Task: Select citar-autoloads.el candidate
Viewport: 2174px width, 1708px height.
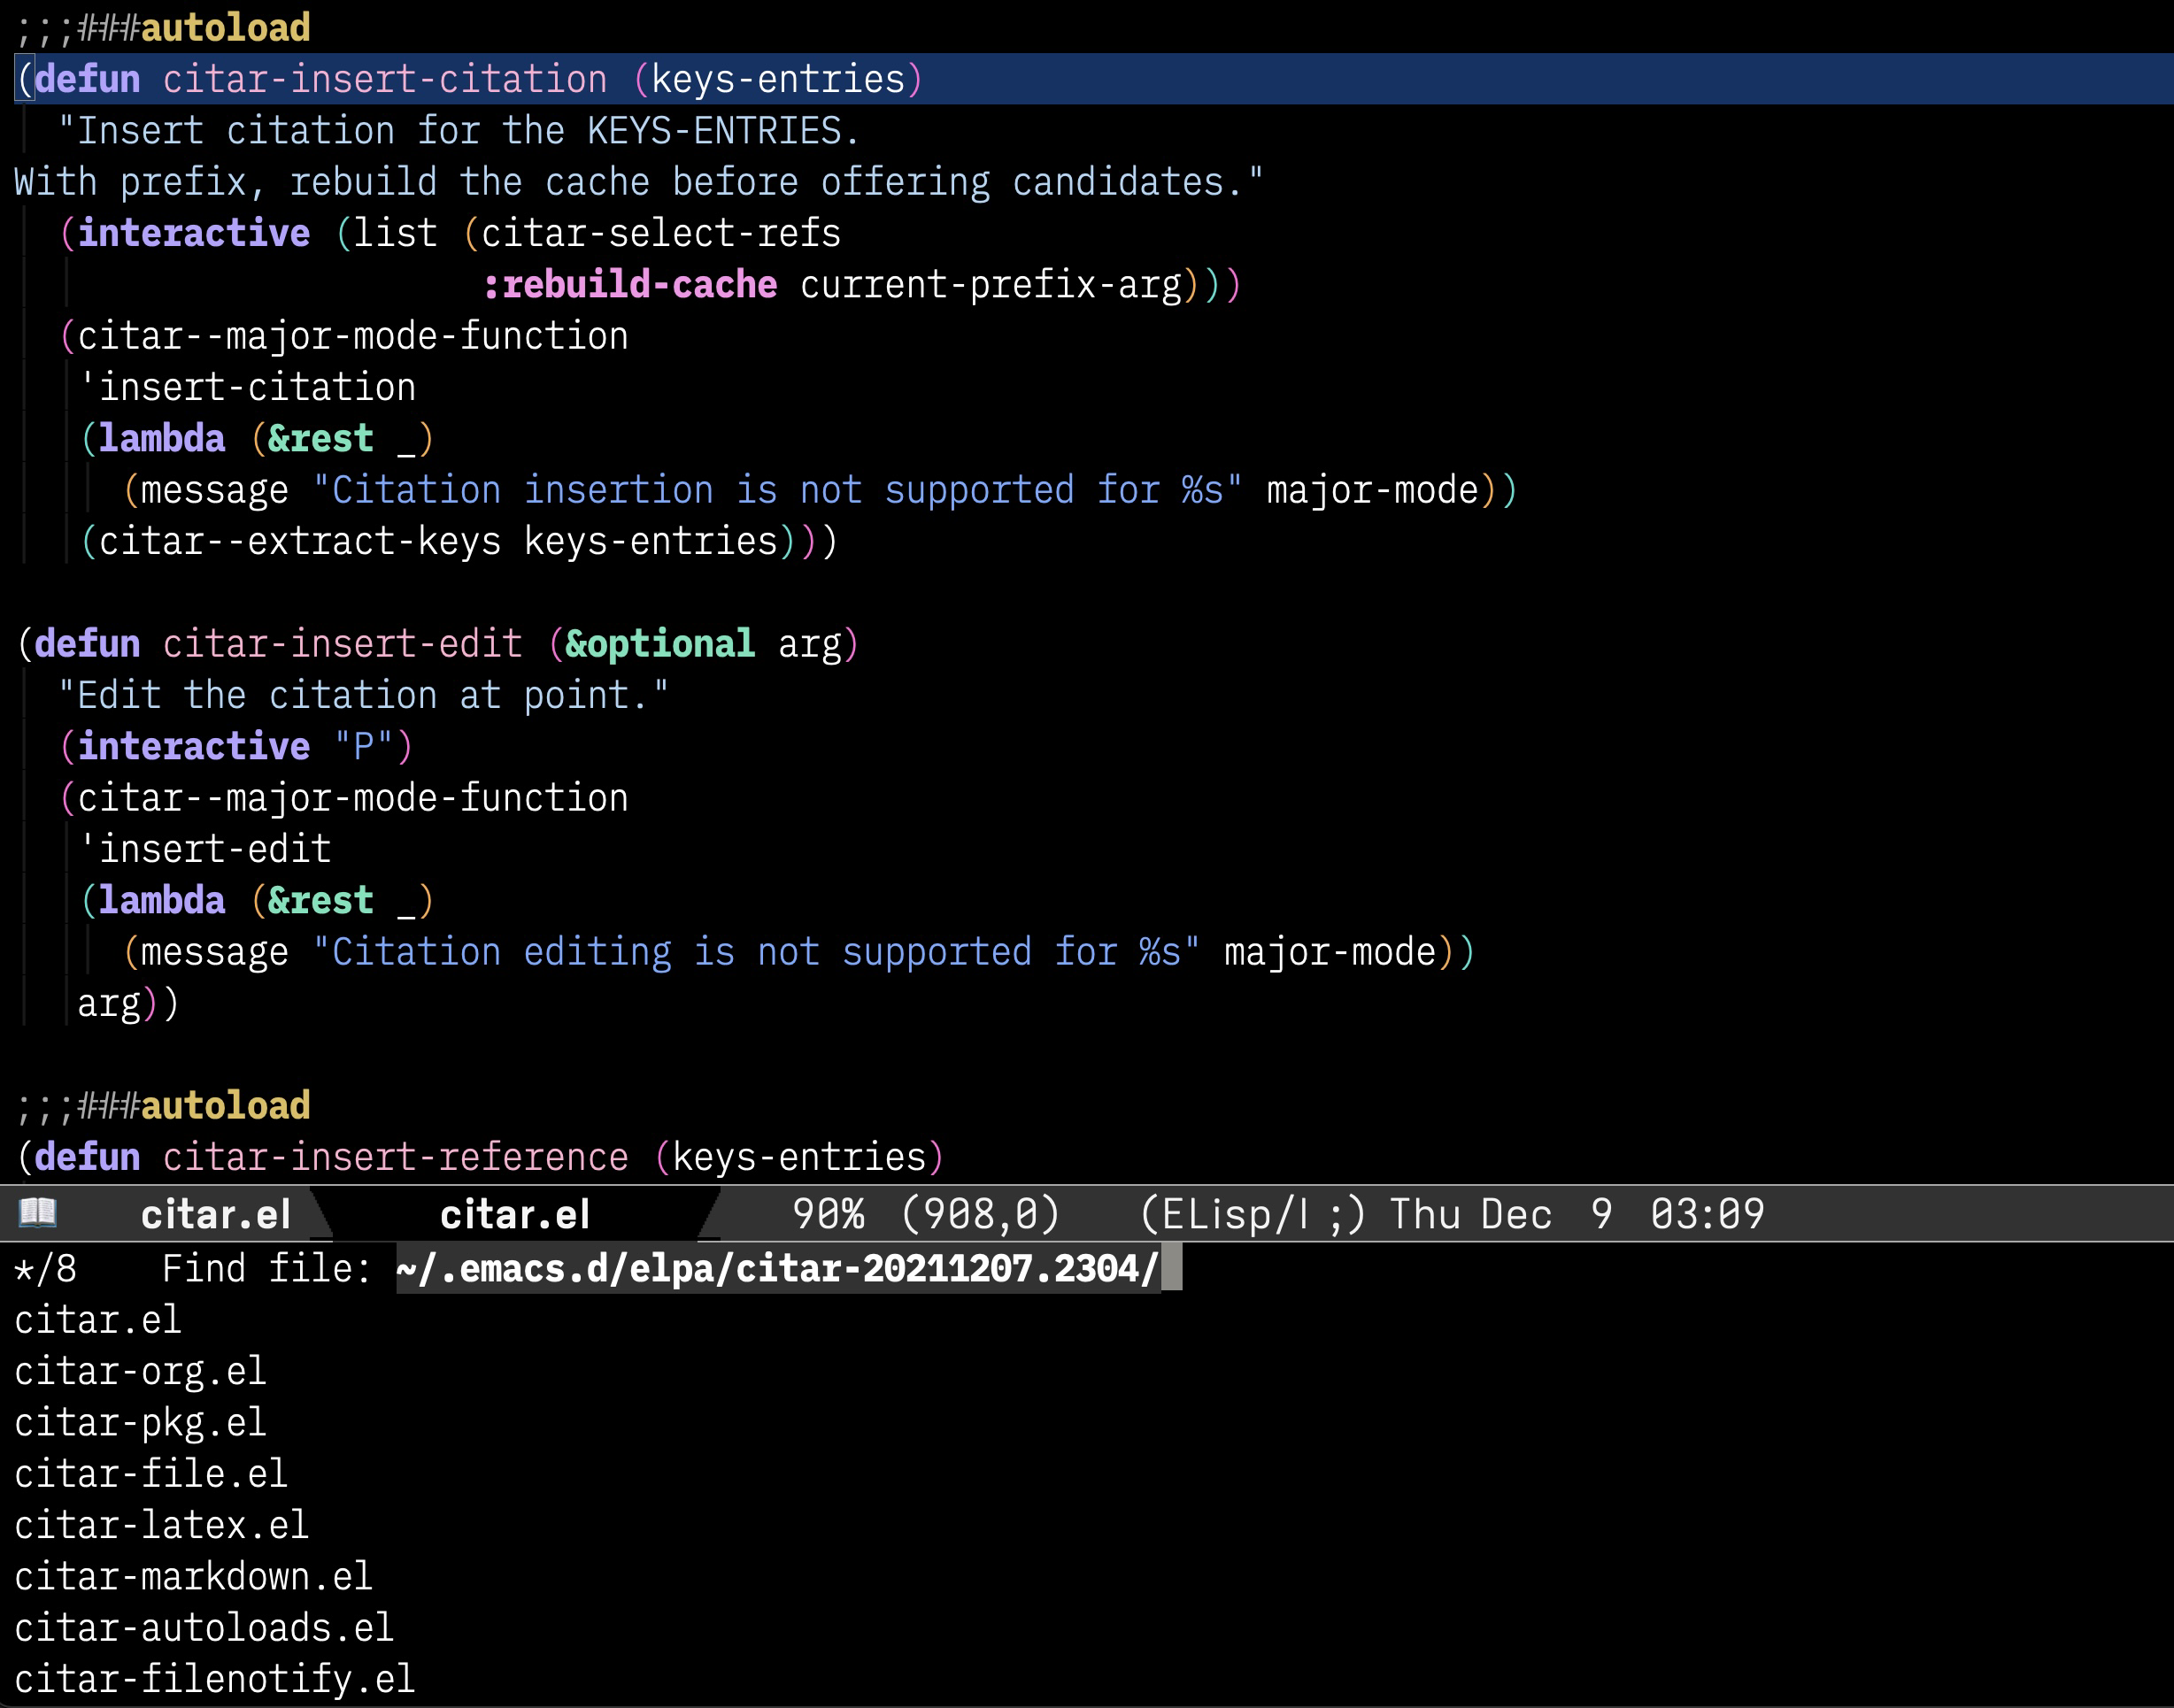Action: click(x=204, y=1627)
